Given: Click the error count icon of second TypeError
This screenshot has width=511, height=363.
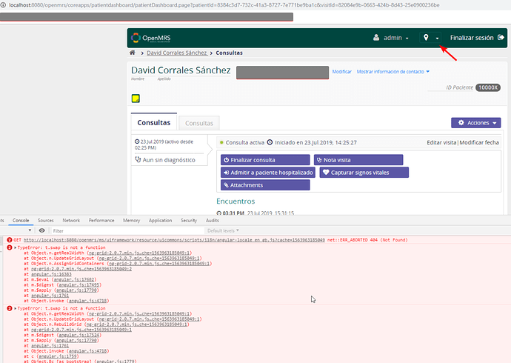Looking at the screenshot, I should point(10,308).
